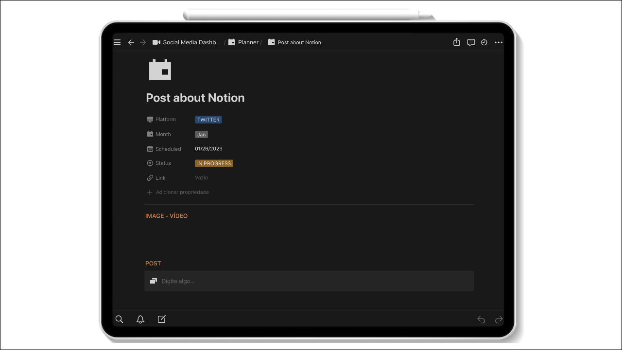Tap the share icon
Screen dimensions: 622x350
tap(456, 42)
